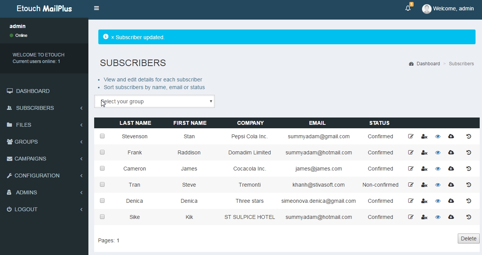Check the Frank row checkbox
Viewport: 482px width, 255px height.
pos(102,152)
